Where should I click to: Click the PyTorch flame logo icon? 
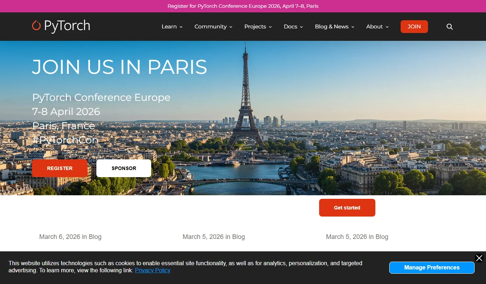click(x=36, y=26)
